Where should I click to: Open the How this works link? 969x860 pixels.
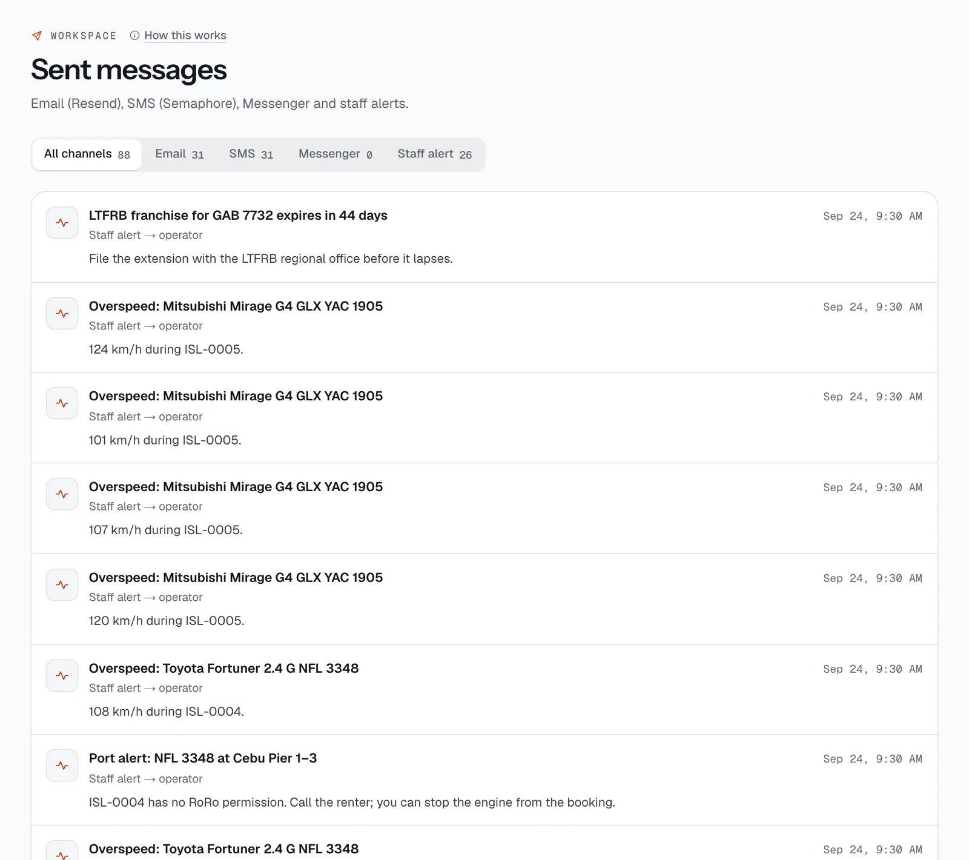(185, 36)
